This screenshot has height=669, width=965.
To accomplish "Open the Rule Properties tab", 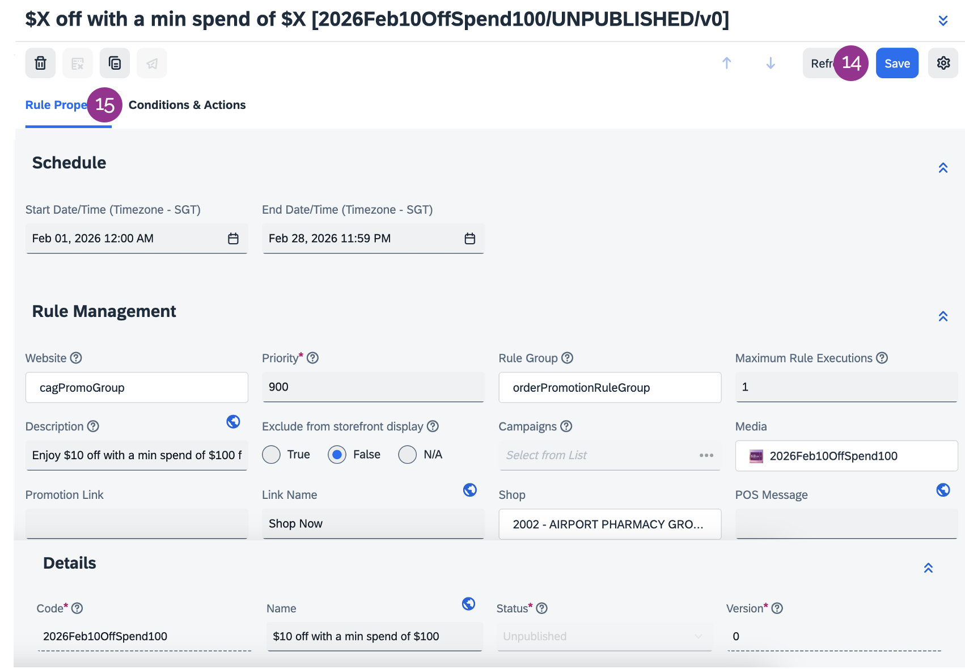I will point(56,105).
